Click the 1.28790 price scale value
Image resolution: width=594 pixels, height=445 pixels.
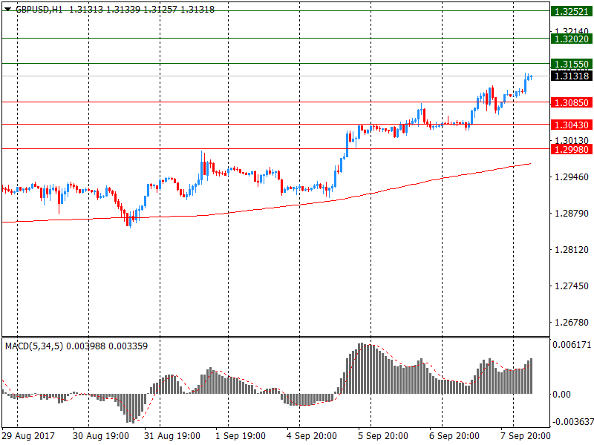(x=571, y=214)
